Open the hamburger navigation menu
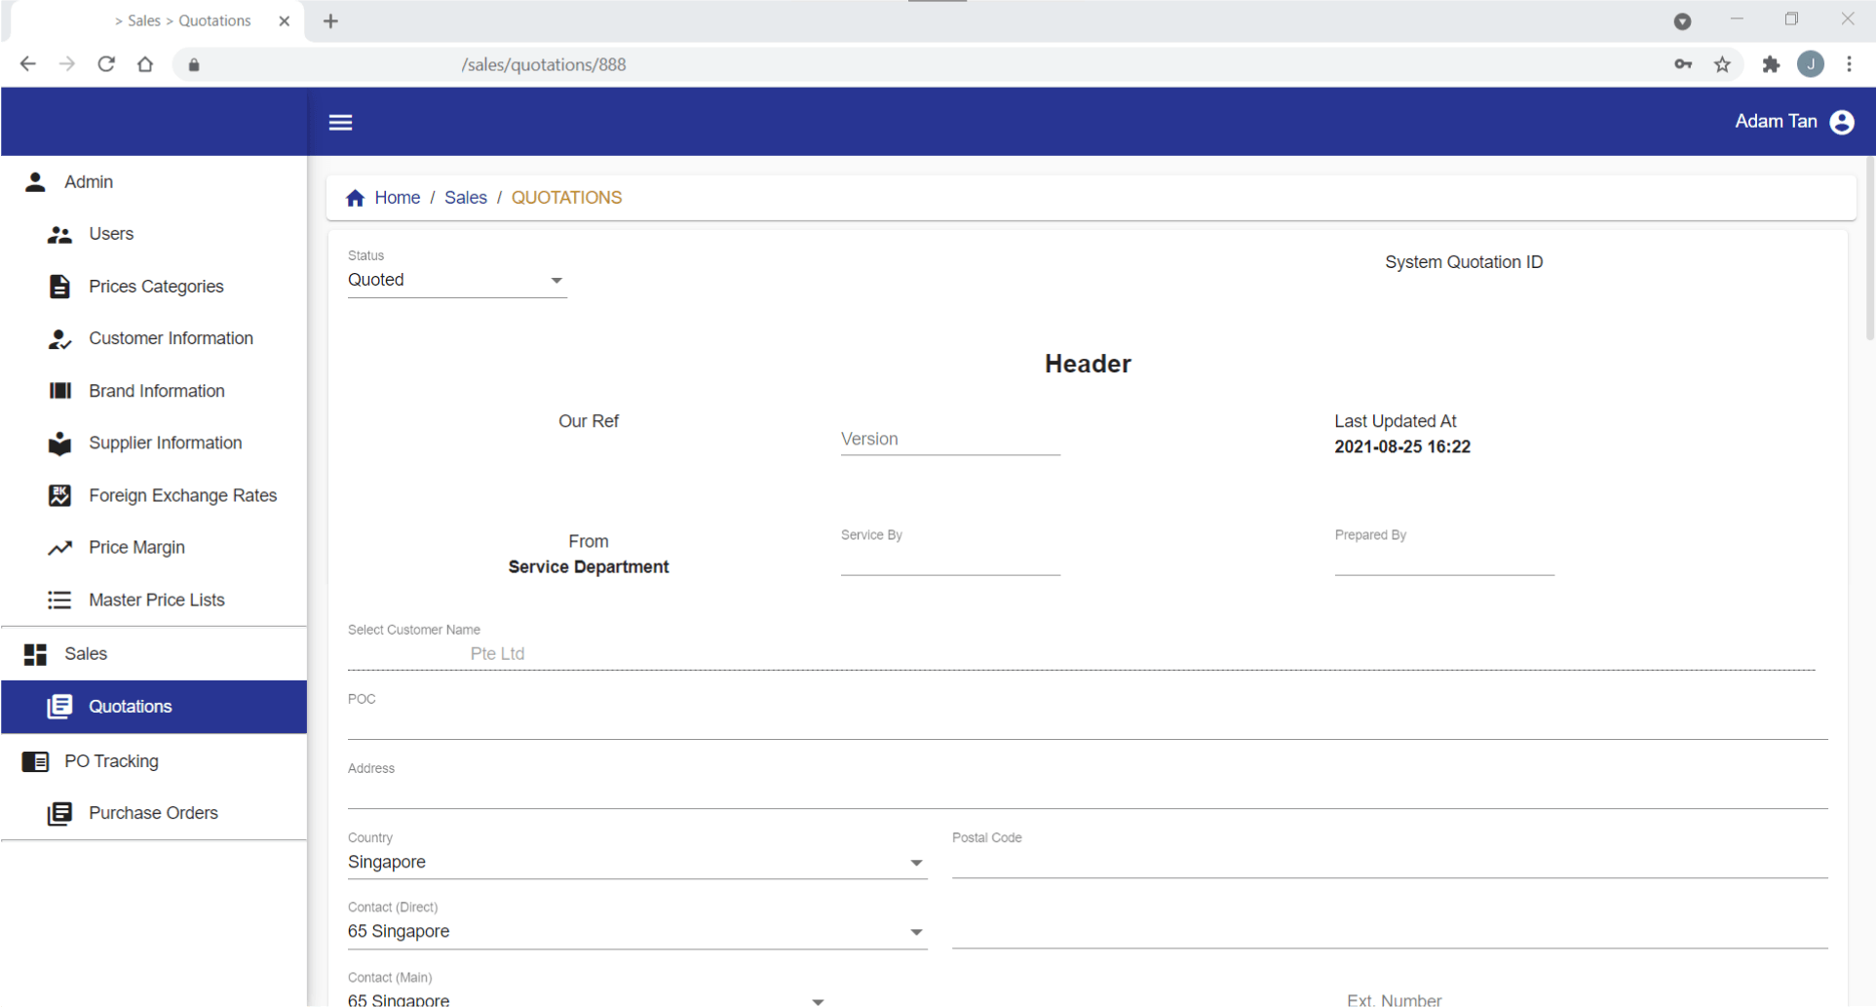The width and height of the screenshot is (1876, 1007). [x=340, y=122]
